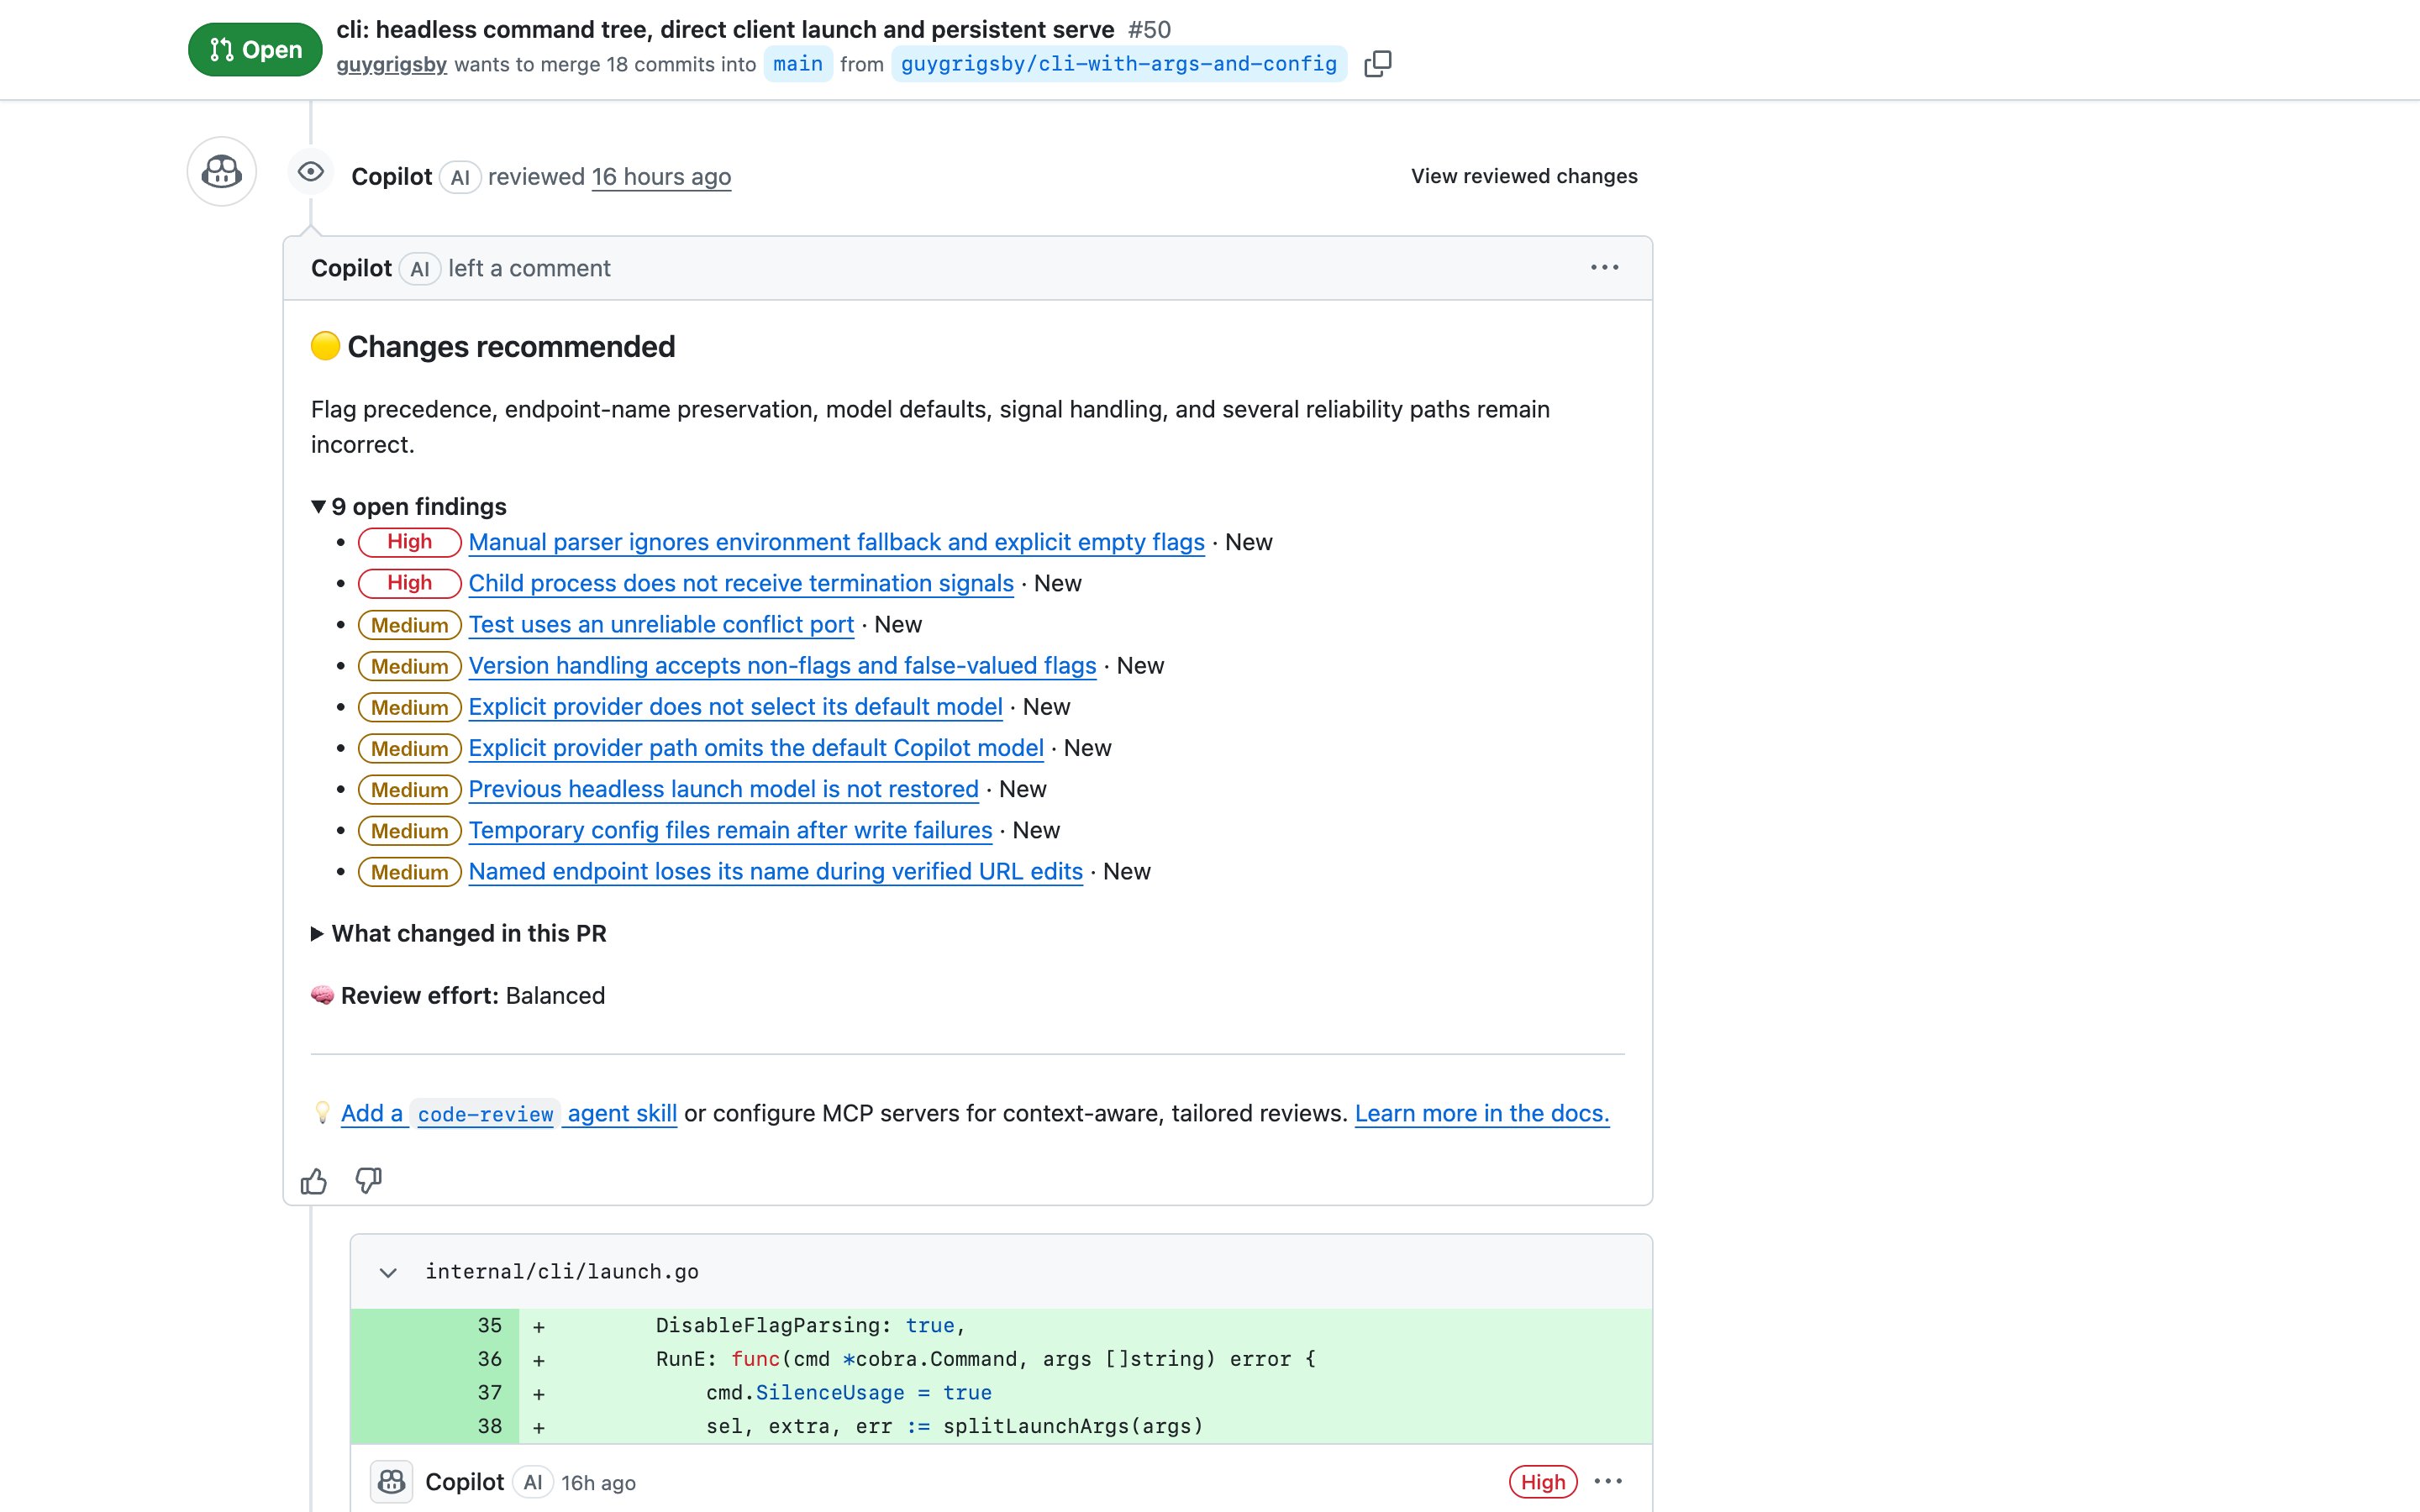The height and width of the screenshot is (1512, 2420).
Task: Click the Copilot avatar beside the review
Action: [222, 172]
